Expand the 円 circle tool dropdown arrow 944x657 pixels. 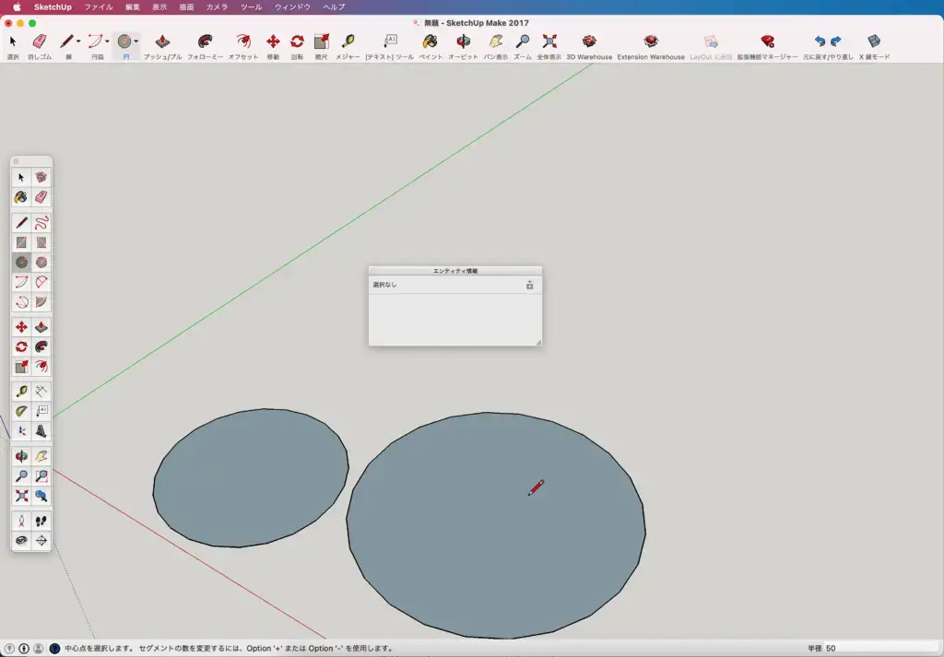pos(136,41)
